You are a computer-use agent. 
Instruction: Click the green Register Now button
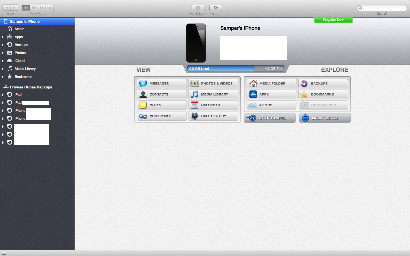(333, 20)
